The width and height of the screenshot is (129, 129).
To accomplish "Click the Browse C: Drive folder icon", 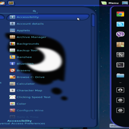I will [12, 77].
